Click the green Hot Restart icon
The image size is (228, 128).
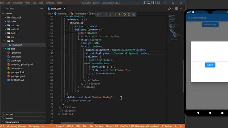coord(124,14)
